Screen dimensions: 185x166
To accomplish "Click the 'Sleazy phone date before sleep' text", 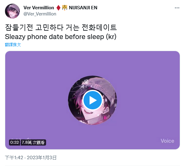I will pyautogui.click(x=54, y=37).
